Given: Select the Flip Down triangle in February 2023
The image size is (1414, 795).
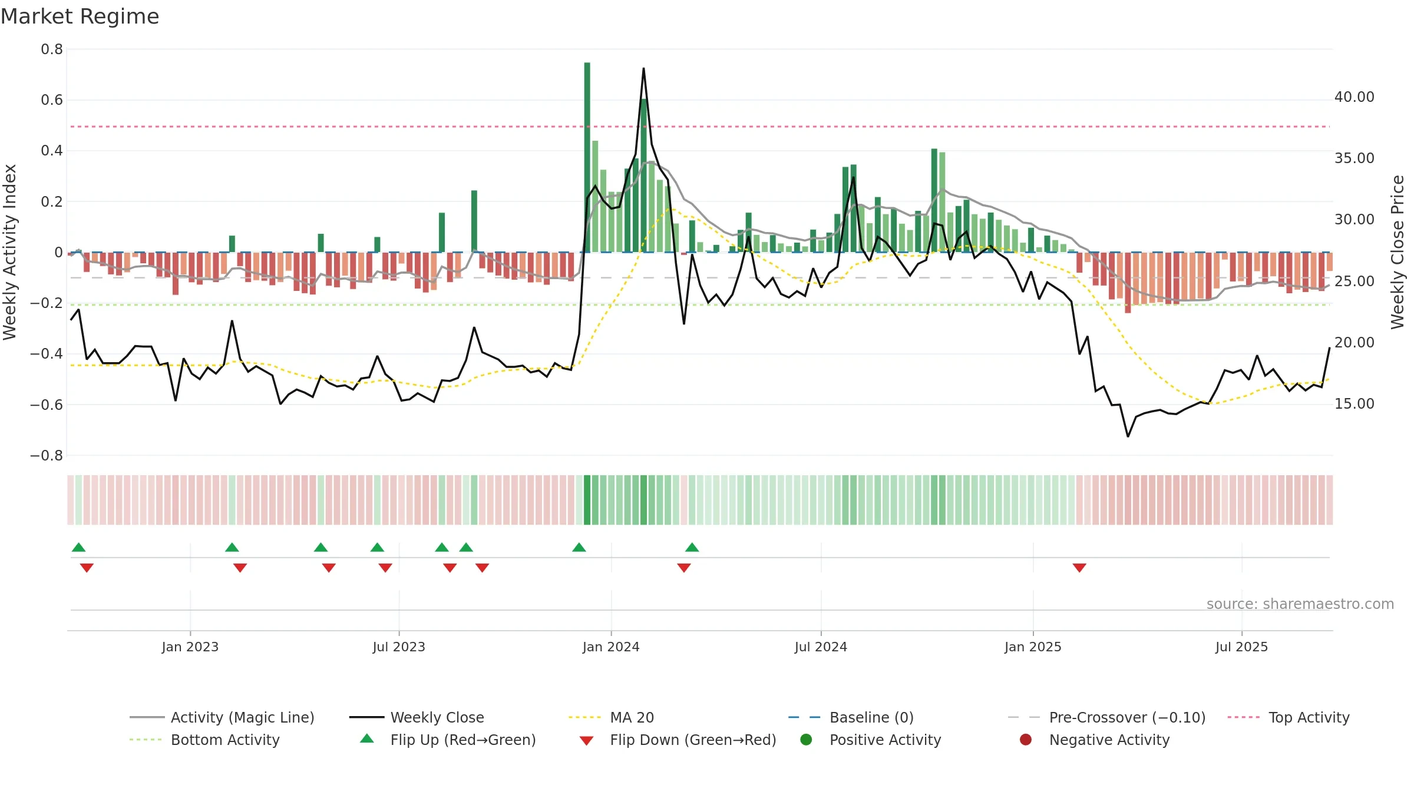Looking at the screenshot, I should [240, 568].
